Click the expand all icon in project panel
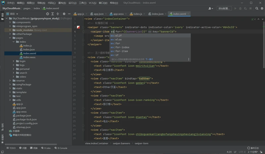This screenshot has width=265, height=154. pyautogui.click(x=53, y=14)
